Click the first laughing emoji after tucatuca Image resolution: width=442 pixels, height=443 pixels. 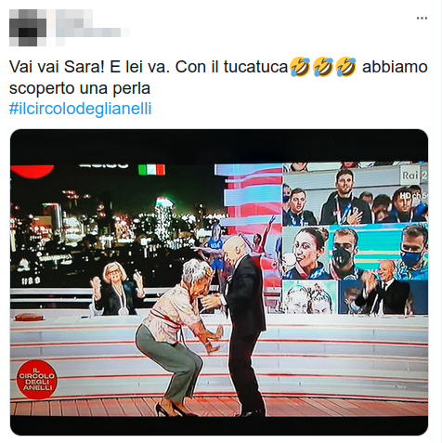[x=300, y=67]
